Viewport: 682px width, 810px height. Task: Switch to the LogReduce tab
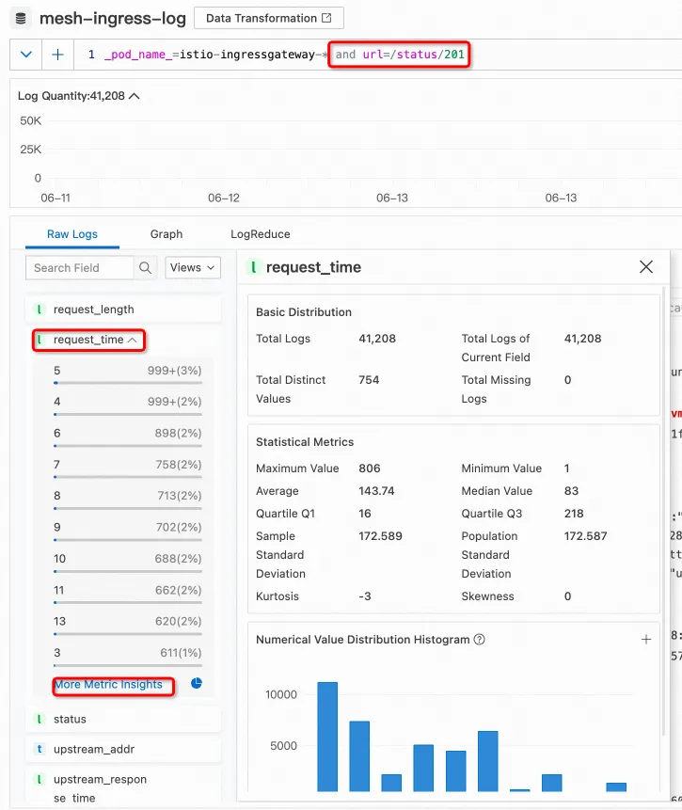(261, 234)
